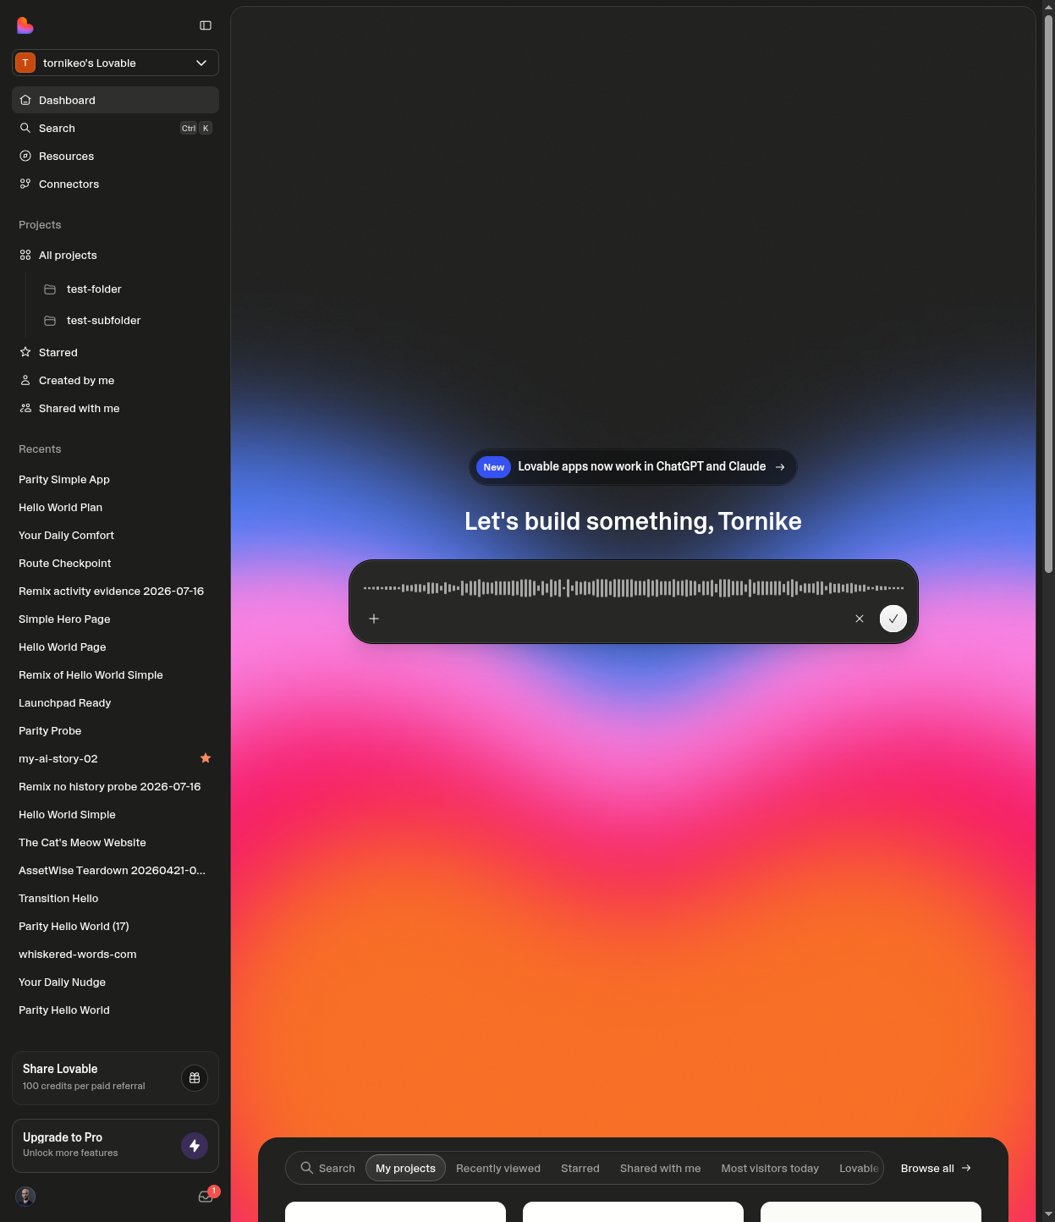Viewport: 1055px width, 1222px height.
Task: Open Resources in the sidebar
Action: (x=115, y=156)
